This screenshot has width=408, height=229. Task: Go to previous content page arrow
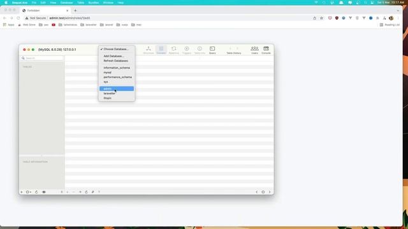click(x=256, y=192)
